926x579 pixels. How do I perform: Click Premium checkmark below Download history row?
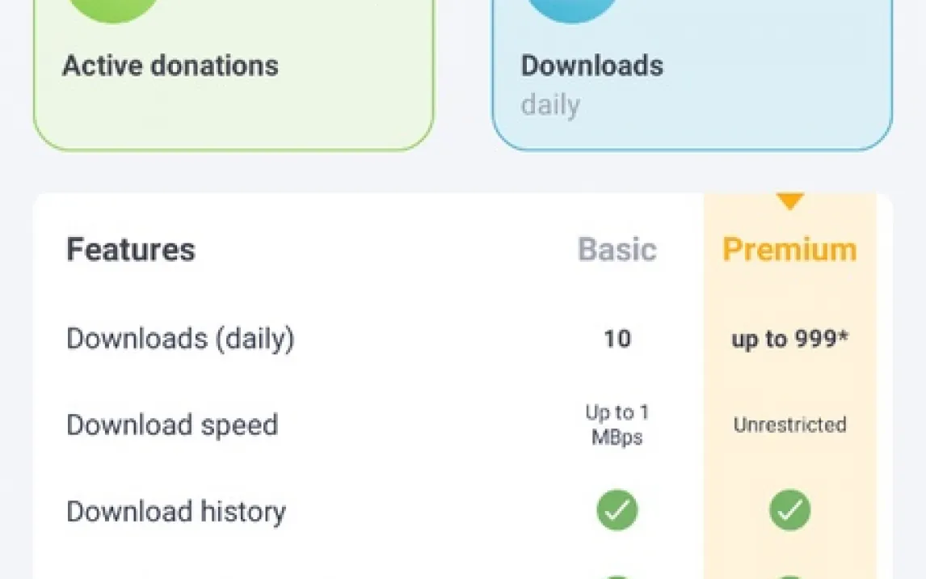pos(789,576)
